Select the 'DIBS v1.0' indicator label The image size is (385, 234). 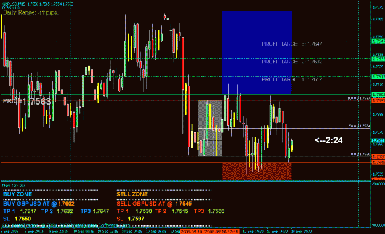coord(10,8)
